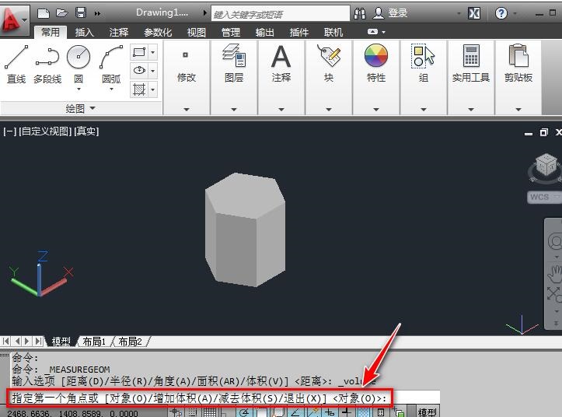Open the Hatch tool dropdown arrow

pyautogui.click(x=152, y=89)
